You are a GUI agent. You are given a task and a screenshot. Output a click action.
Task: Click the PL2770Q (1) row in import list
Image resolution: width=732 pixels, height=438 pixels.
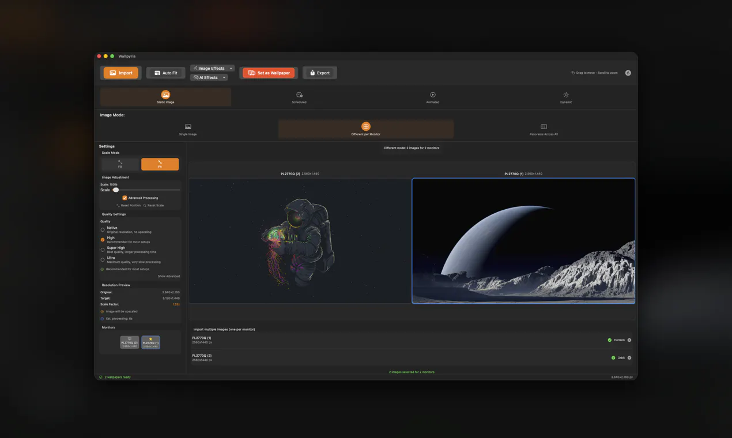pyautogui.click(x=412, y=340)
